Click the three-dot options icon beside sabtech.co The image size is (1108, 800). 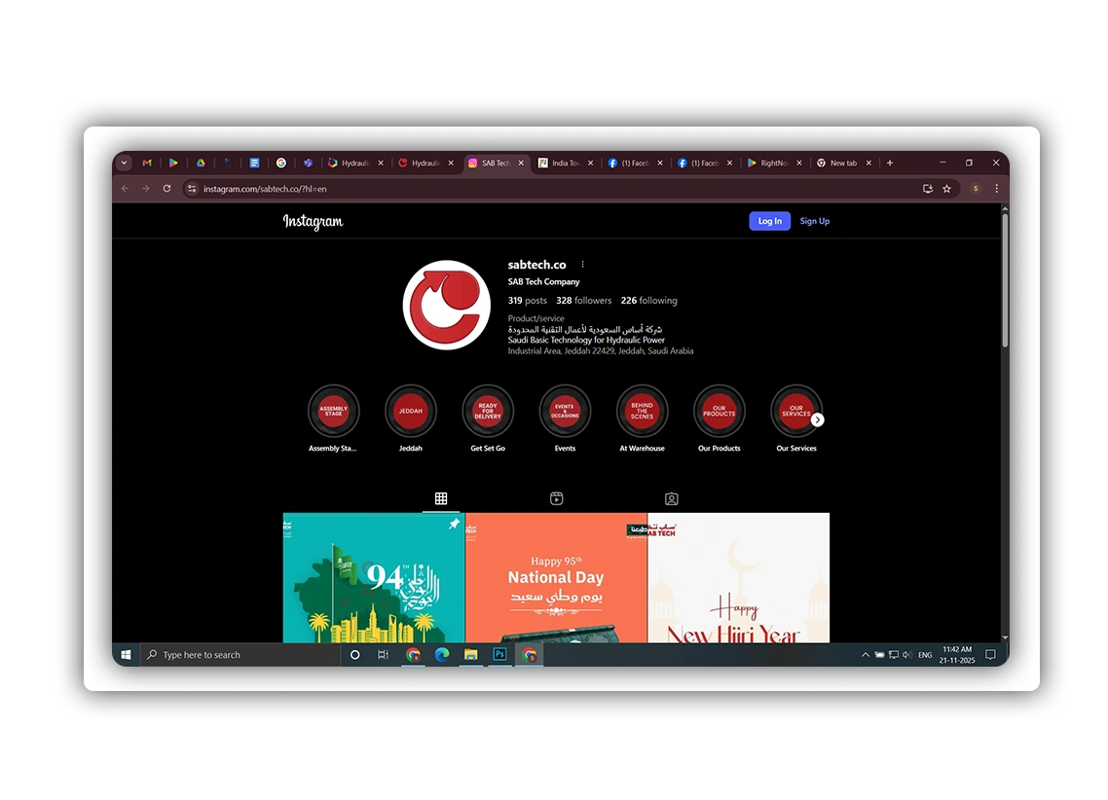coord(583,265)
